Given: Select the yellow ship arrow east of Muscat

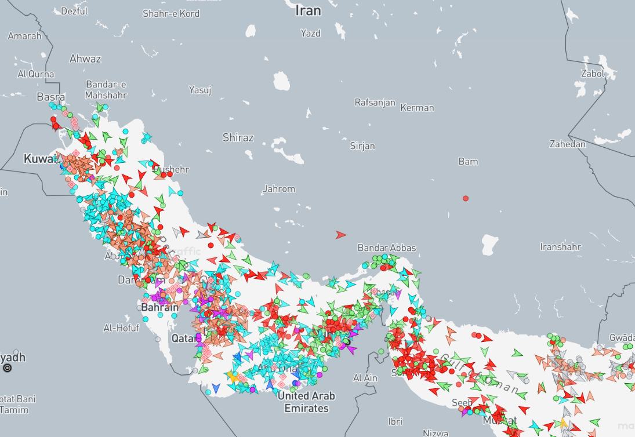Looking at the screenshot, I should [x=563, y=423].
